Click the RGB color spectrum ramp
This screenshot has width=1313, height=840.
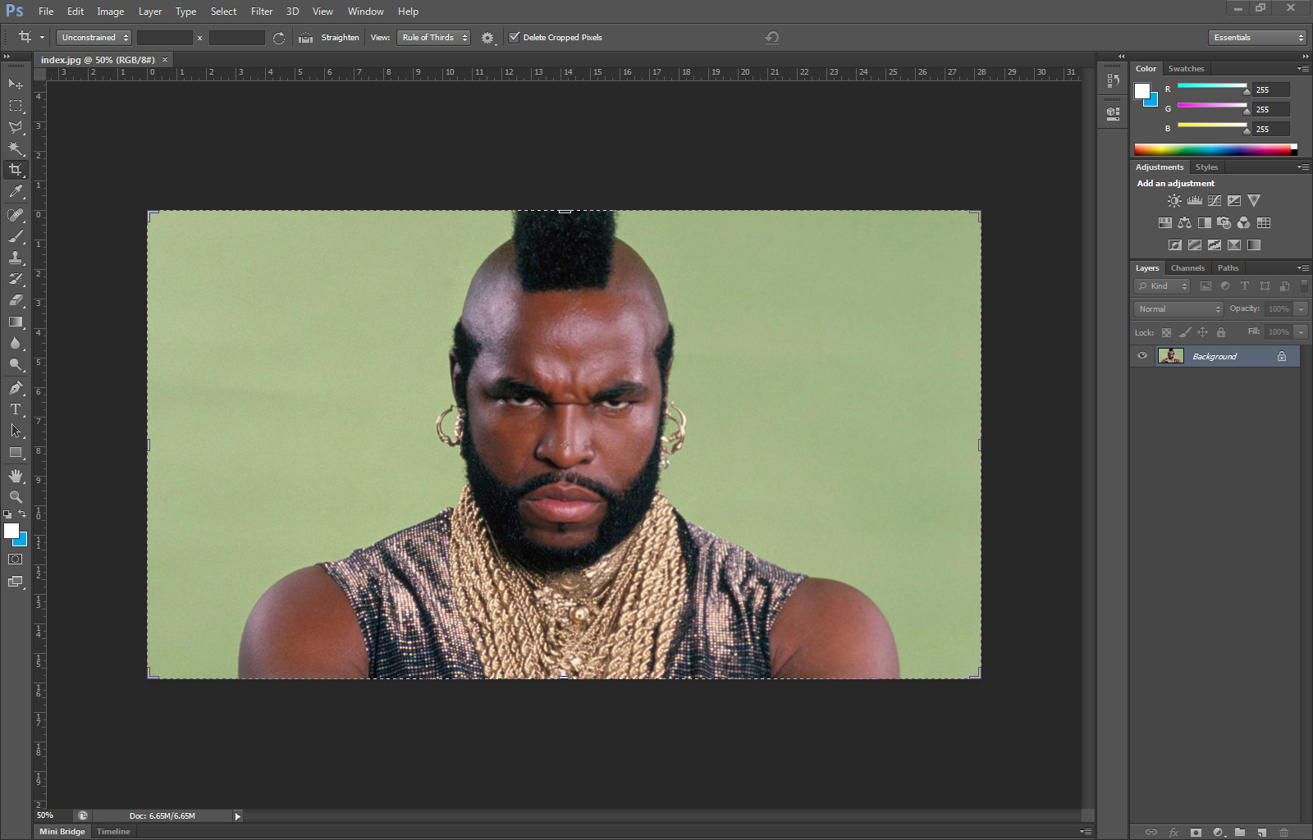click(1212, 149)
